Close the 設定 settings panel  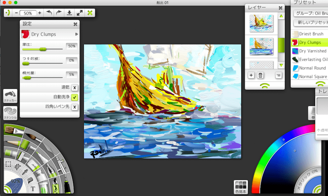(x=75, y=24)
